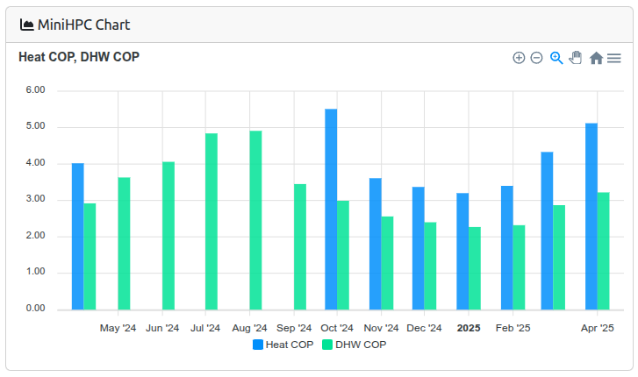Click the chart icon beside MiniHPC Chart
This screenshot has width=638, height=377.
pos(27,24)
